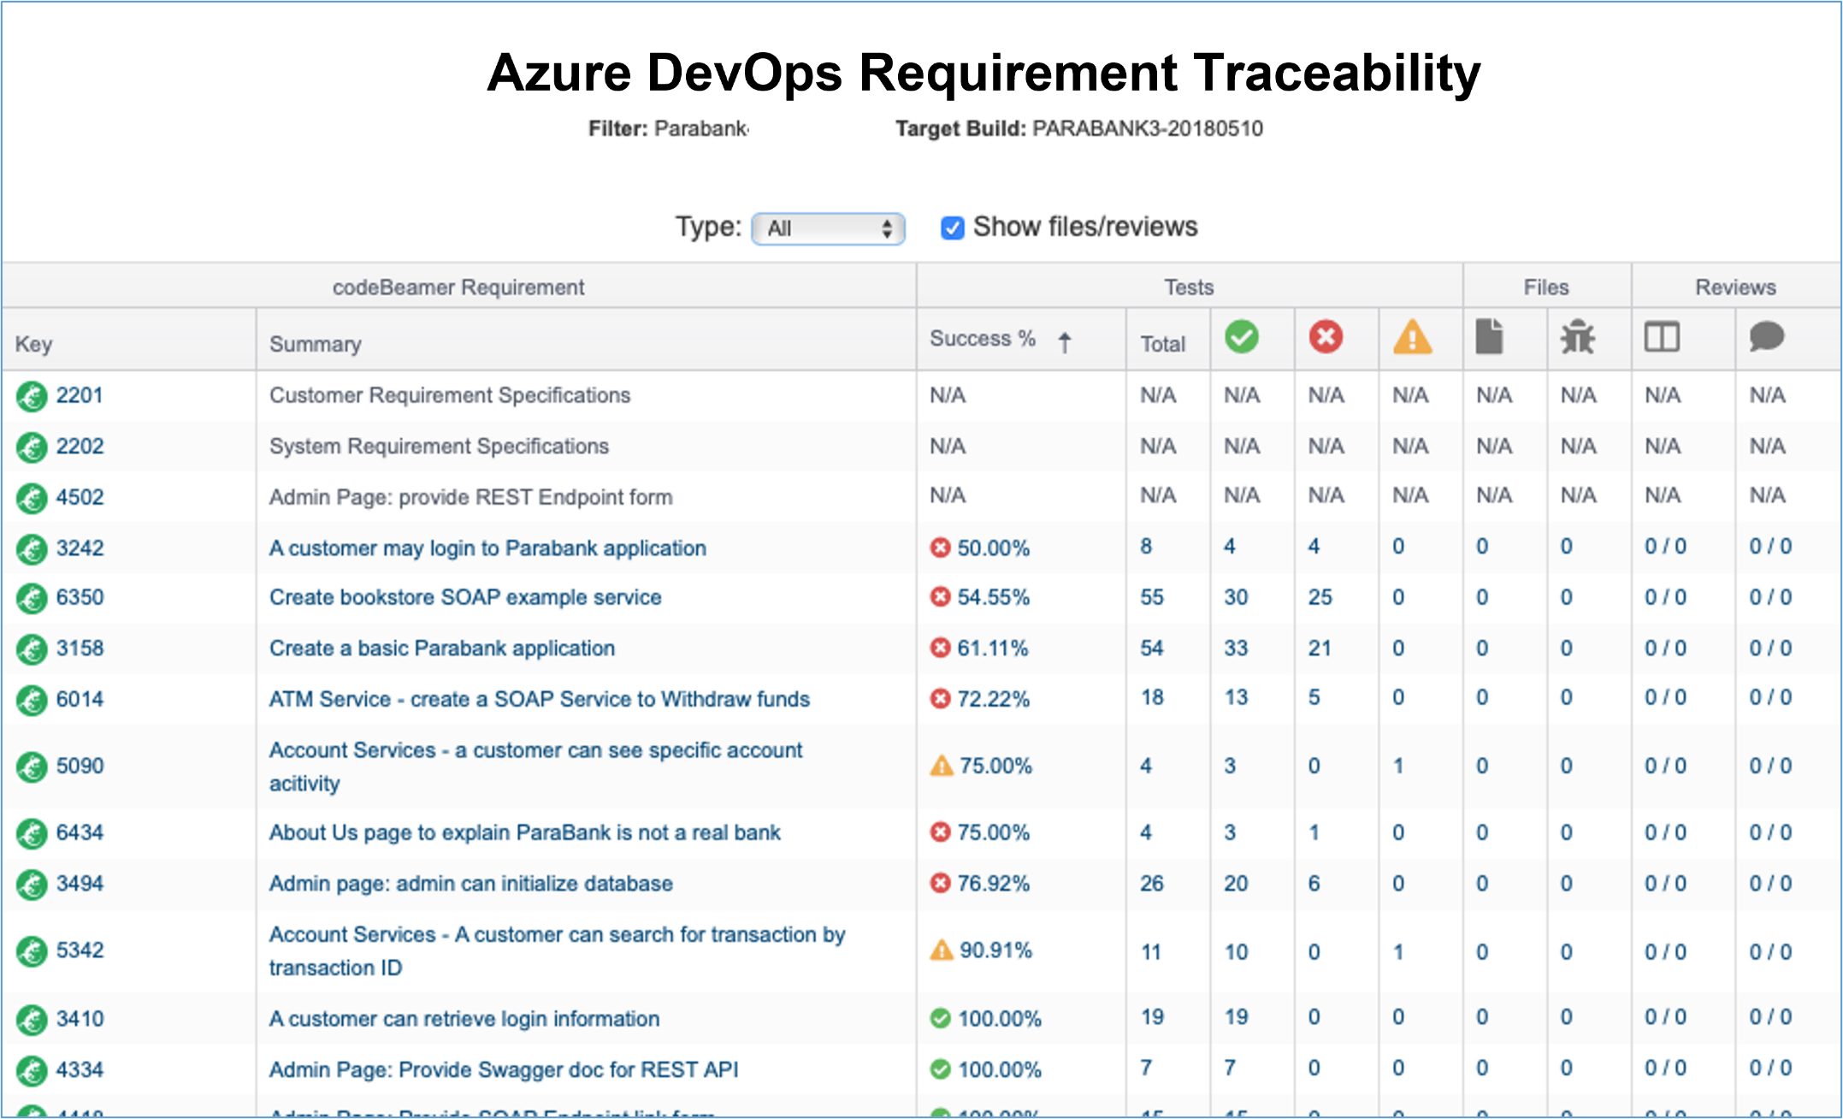Click the 0 / 0 reviews value for 3410

[1664, 1017]
